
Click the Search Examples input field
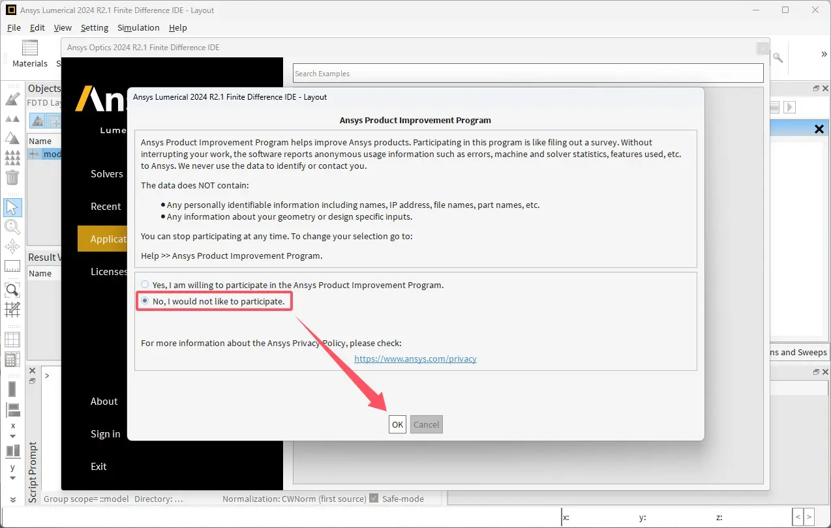[x=527, y=73]
